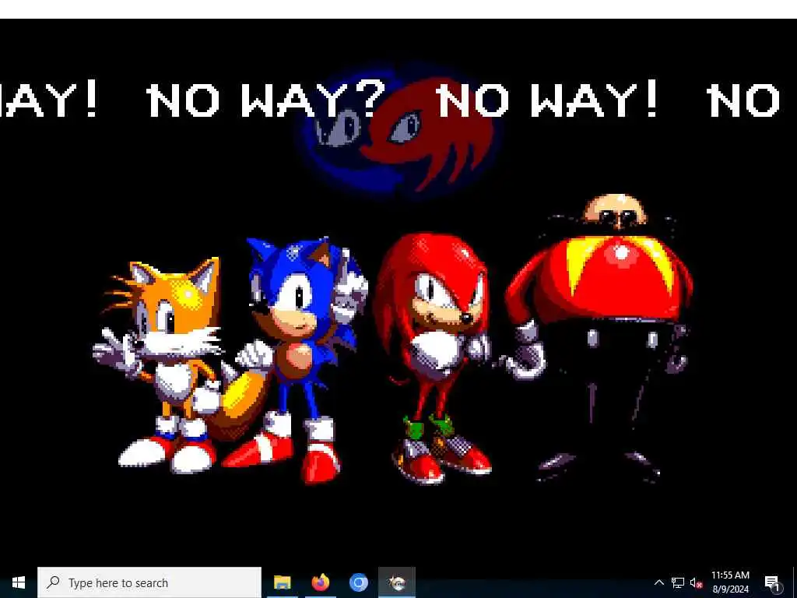Open the Windows Start menu

pyautogui.click(x=19, y=582)
